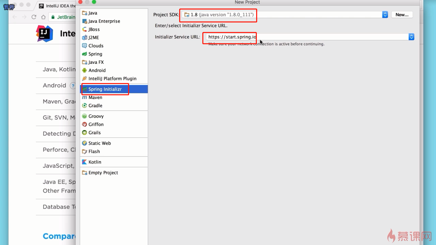This screenshot has width=436, height=245.
Task: Click the Project SDK 1.8 combo box
Action: click(285, 15)
